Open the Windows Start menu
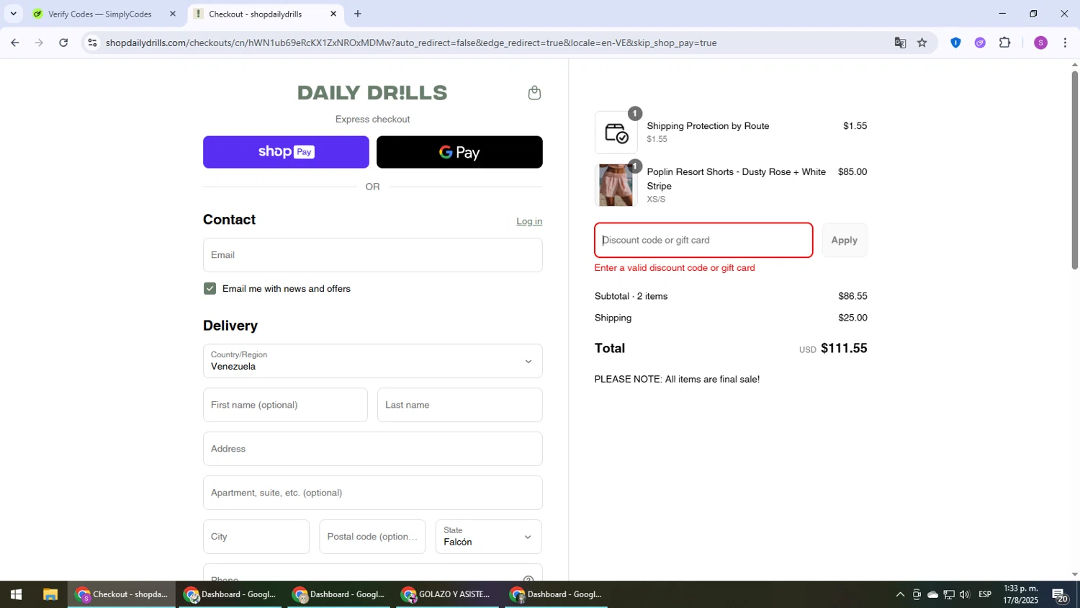The height and width of the screenshot is (608, 1080). click(x=16, y=595)
